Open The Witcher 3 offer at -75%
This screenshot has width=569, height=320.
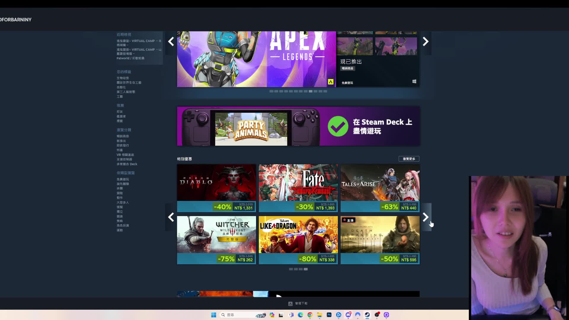216,240
